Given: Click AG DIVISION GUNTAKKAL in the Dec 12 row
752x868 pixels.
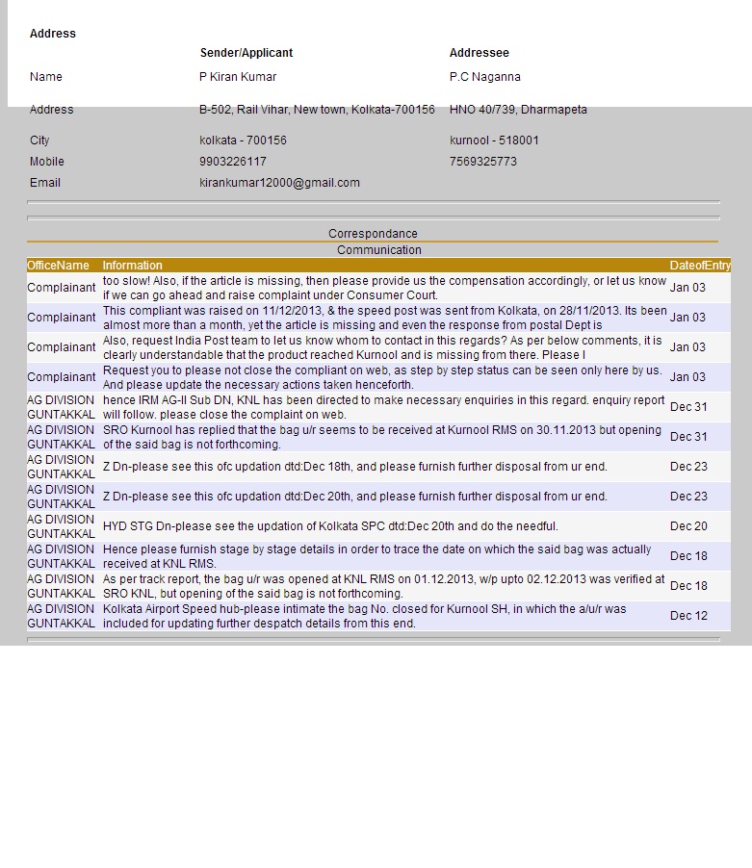Looking at the screenshot, I should (x=61, y=616).
